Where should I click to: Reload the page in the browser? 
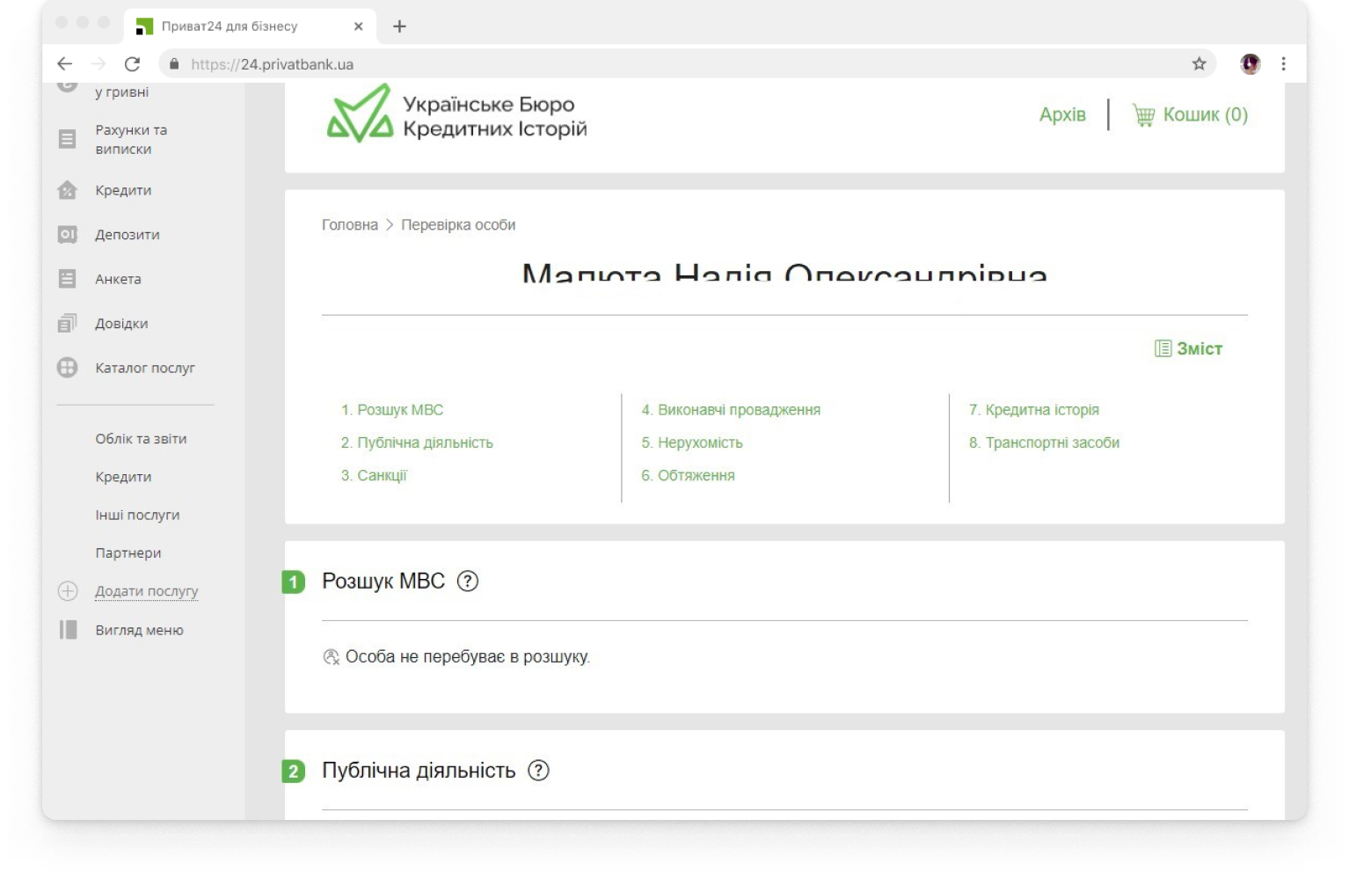coord(132,64)
